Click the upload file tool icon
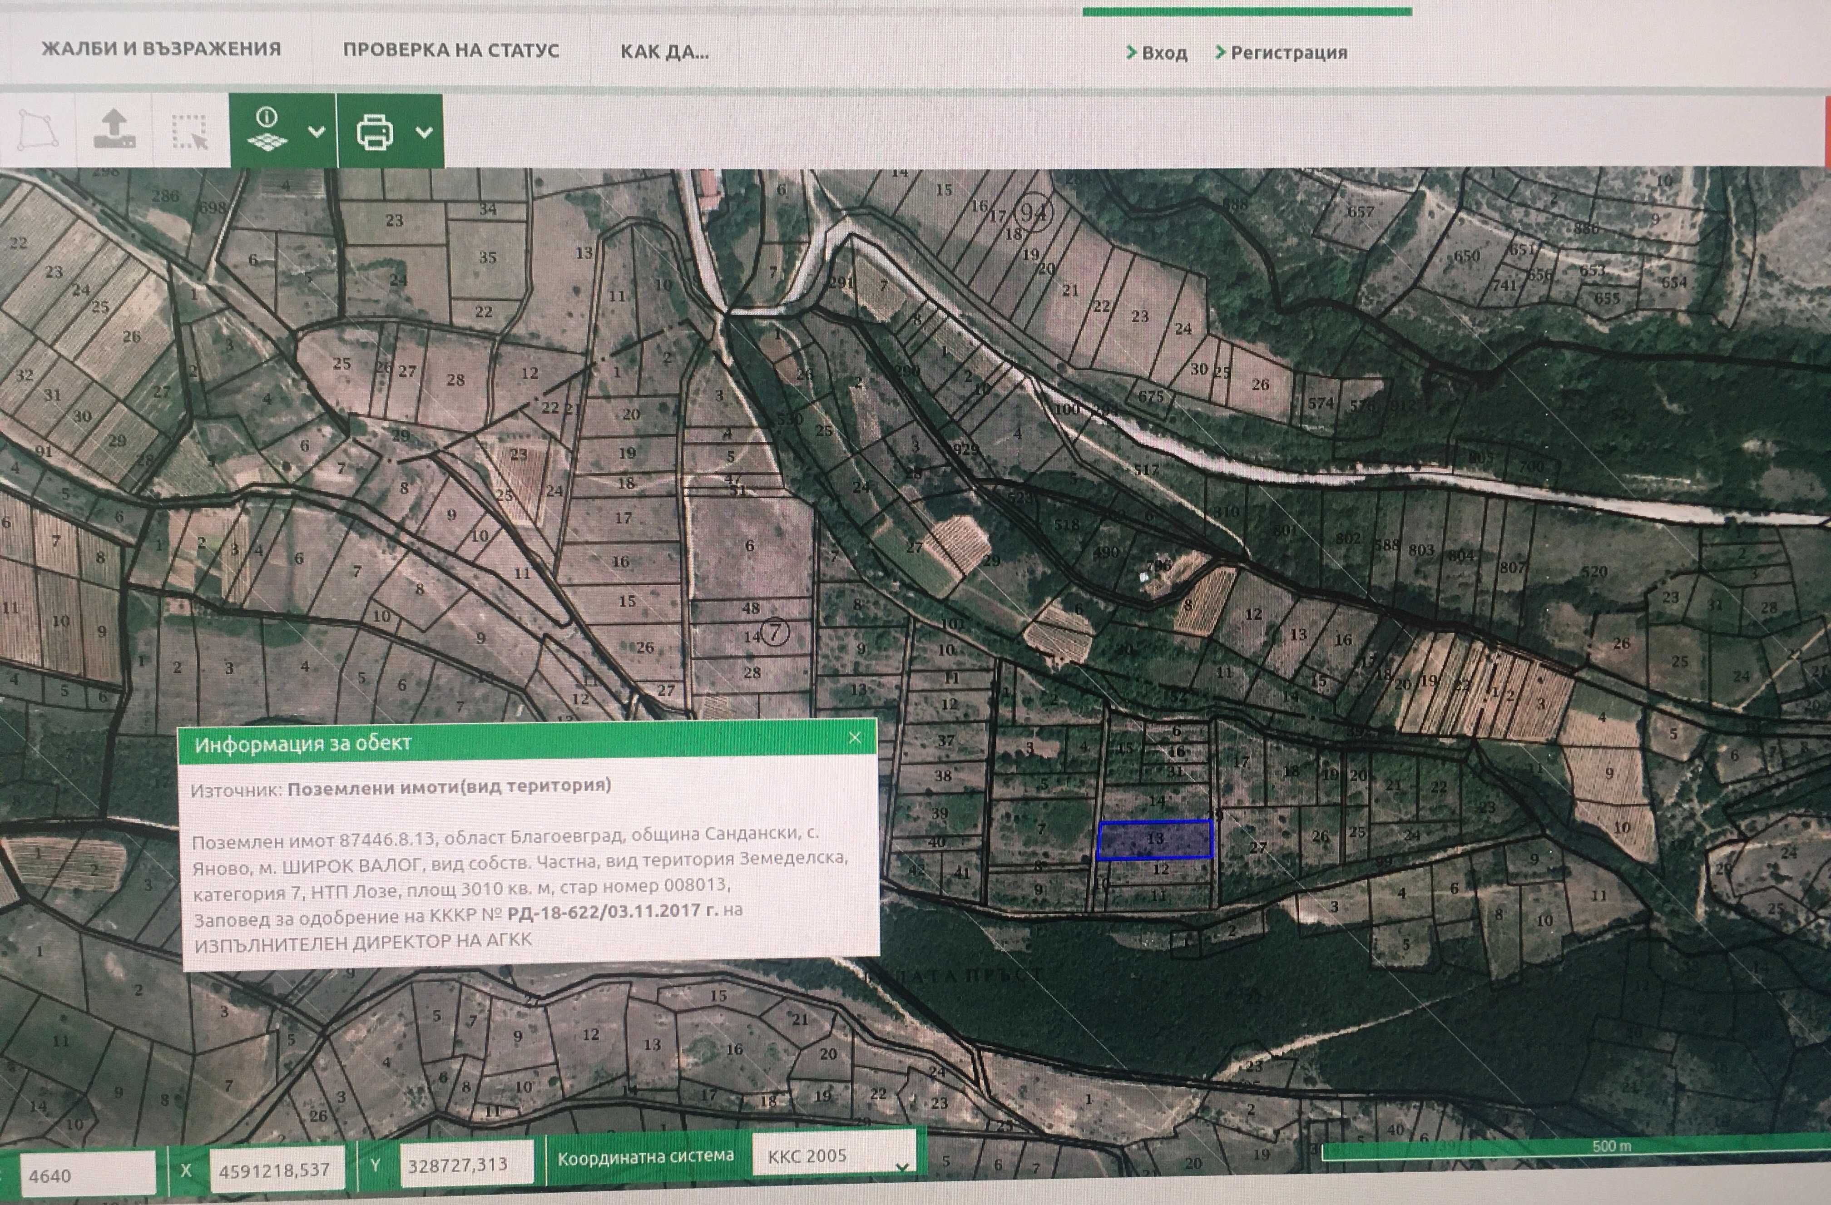This screenshot has width=1831, height=1205. click(x=114, y=130)
